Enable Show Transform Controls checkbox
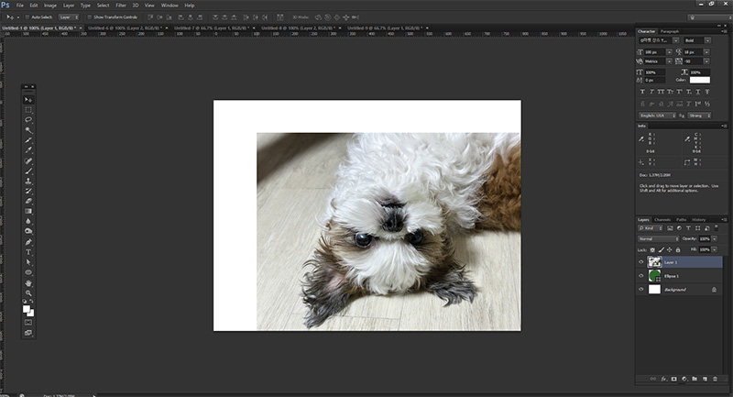Viewport: 733px width, 397px height. 89,17
